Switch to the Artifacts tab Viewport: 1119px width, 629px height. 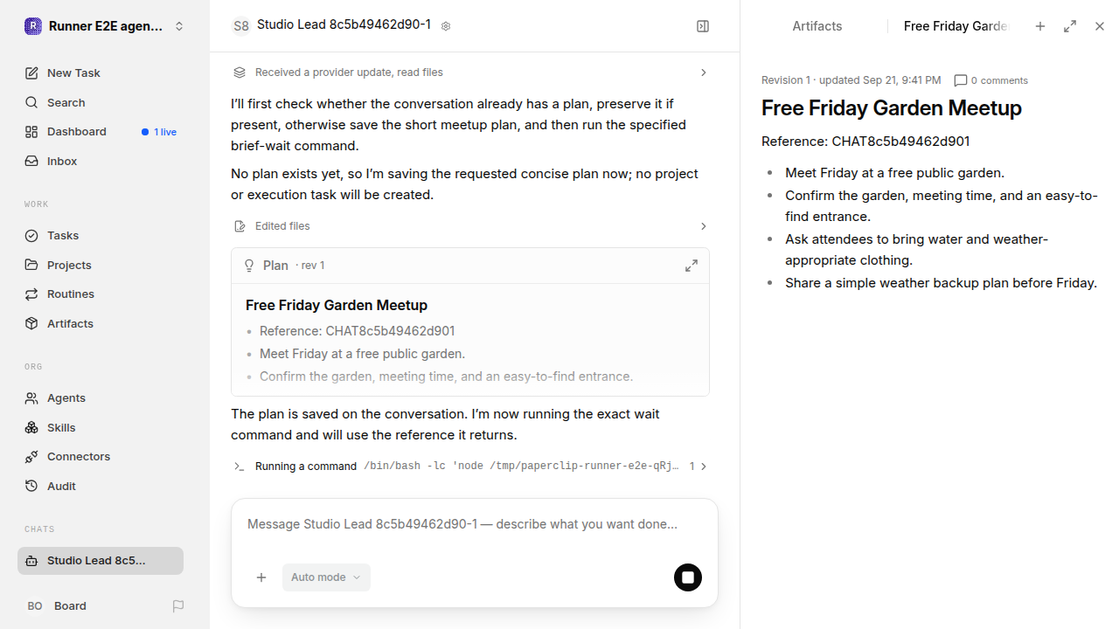pos(817,26)
